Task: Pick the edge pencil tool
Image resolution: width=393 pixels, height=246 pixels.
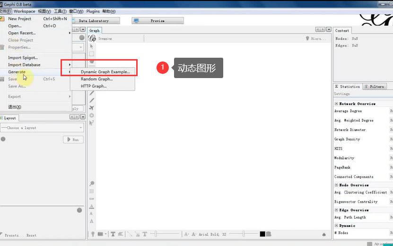Action: point(92,100)
